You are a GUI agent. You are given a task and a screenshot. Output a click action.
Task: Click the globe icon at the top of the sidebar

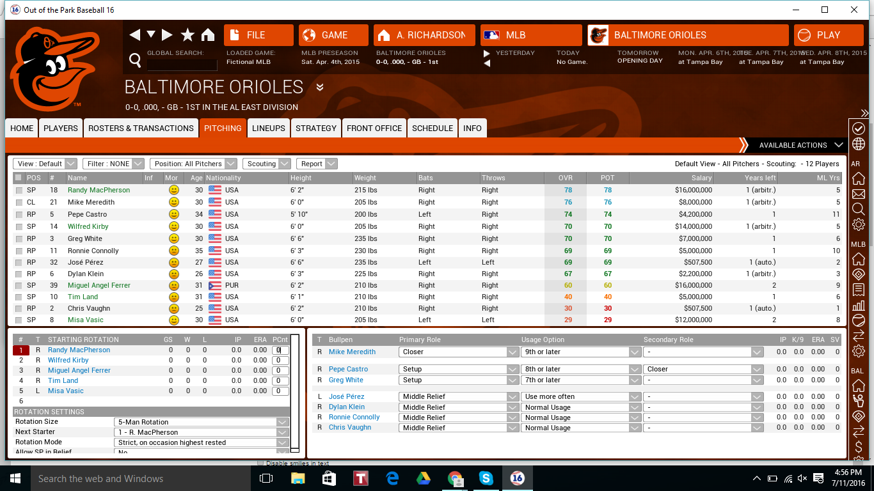860,144
